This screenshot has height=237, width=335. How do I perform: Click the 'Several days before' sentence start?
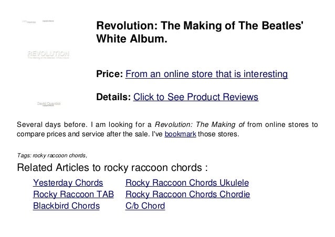[x=51, y=125]
